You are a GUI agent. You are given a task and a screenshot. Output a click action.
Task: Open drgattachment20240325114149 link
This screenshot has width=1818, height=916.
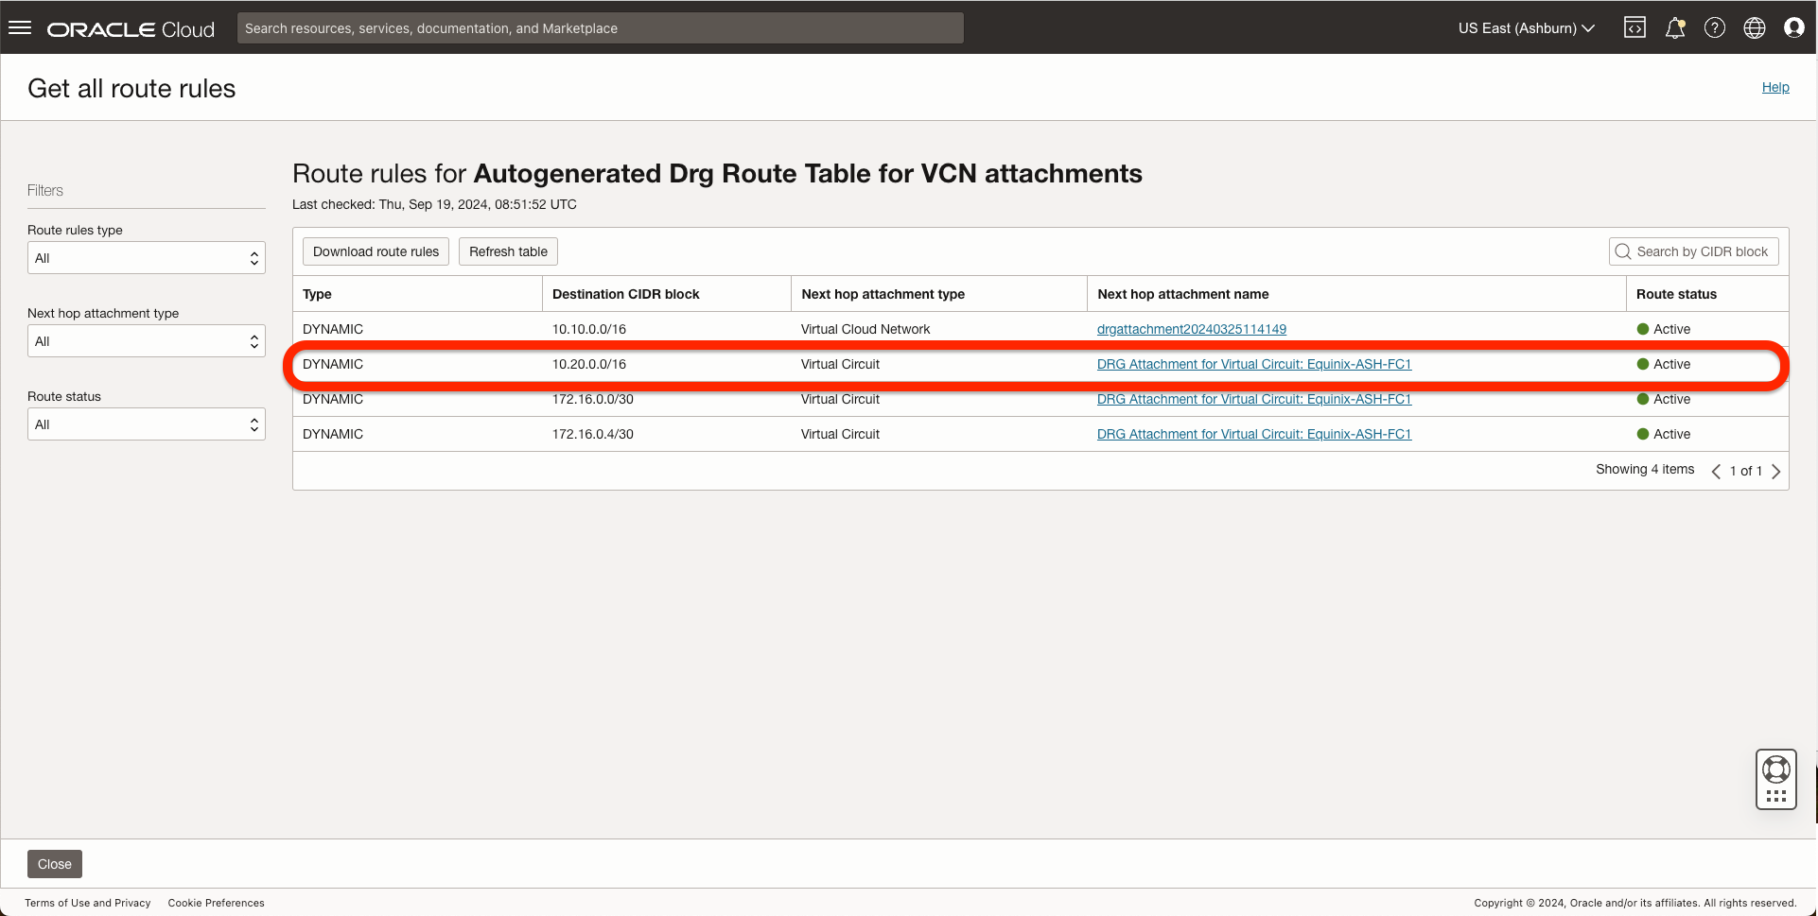(x=1191, y=329)
